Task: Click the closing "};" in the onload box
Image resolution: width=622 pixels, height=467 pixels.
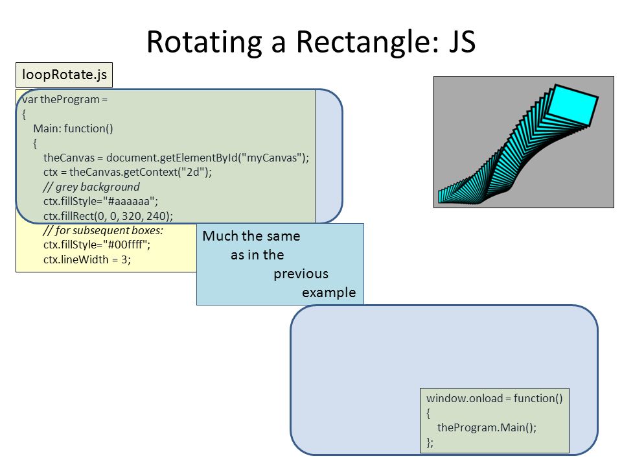Action: 430,442
